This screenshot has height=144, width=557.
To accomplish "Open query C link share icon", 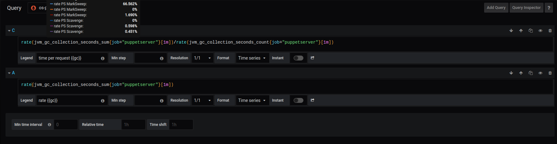I will coord(313,58).
